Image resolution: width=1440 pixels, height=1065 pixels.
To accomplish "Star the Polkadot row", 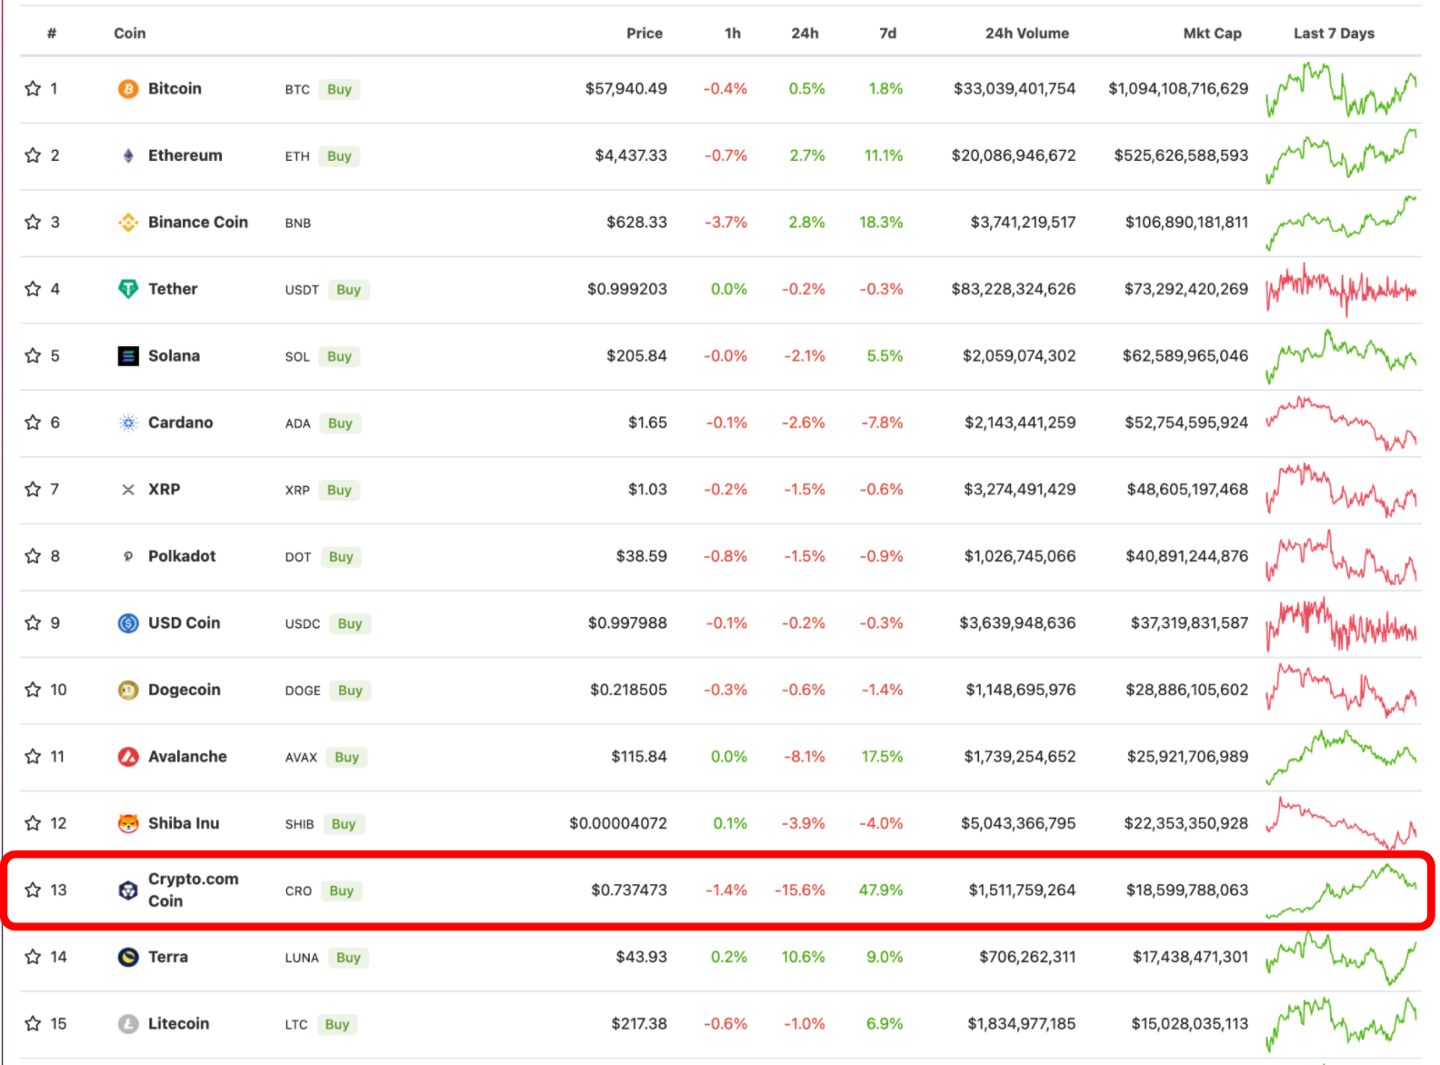I will pos(33,556).
